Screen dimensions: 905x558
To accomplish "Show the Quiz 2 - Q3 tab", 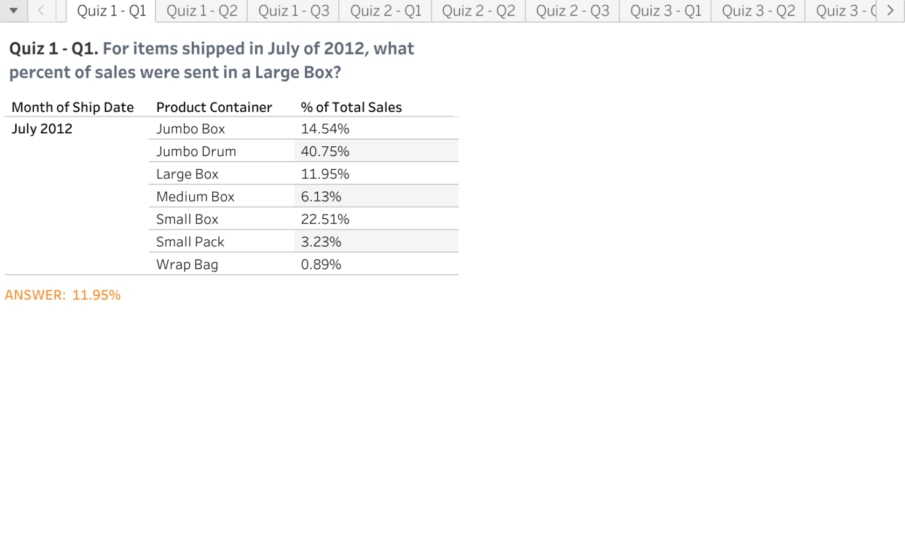I will pyautogui.click(x=572, y=11).
